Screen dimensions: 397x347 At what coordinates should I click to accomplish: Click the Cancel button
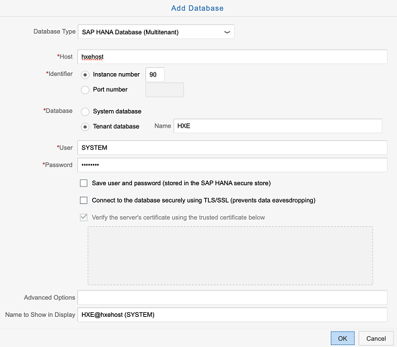pos(376,338)
